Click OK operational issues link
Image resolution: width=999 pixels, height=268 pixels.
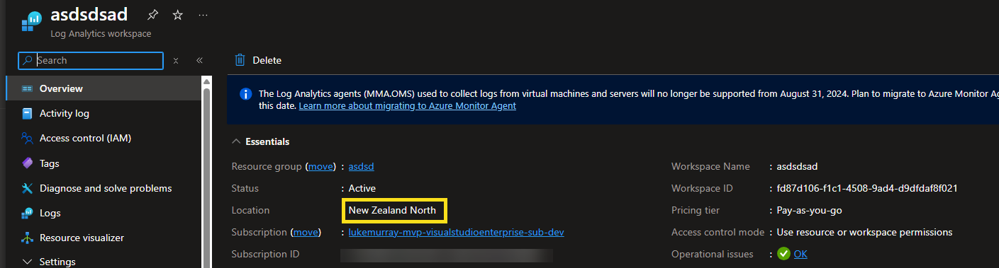pos(800,254)
